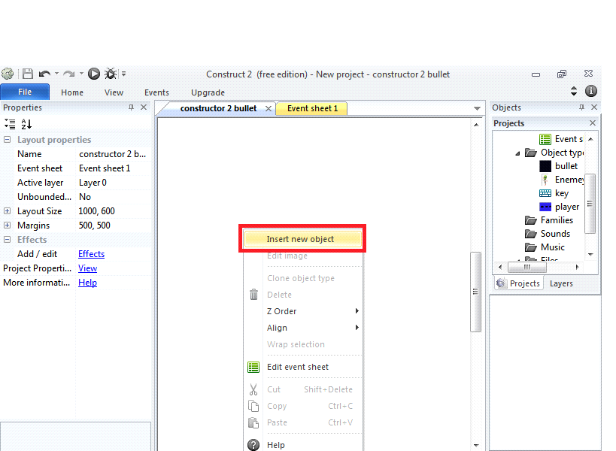Select the bullet object icon in Projects
Viewport: 616px width, 451px height.
click(544, 165)
